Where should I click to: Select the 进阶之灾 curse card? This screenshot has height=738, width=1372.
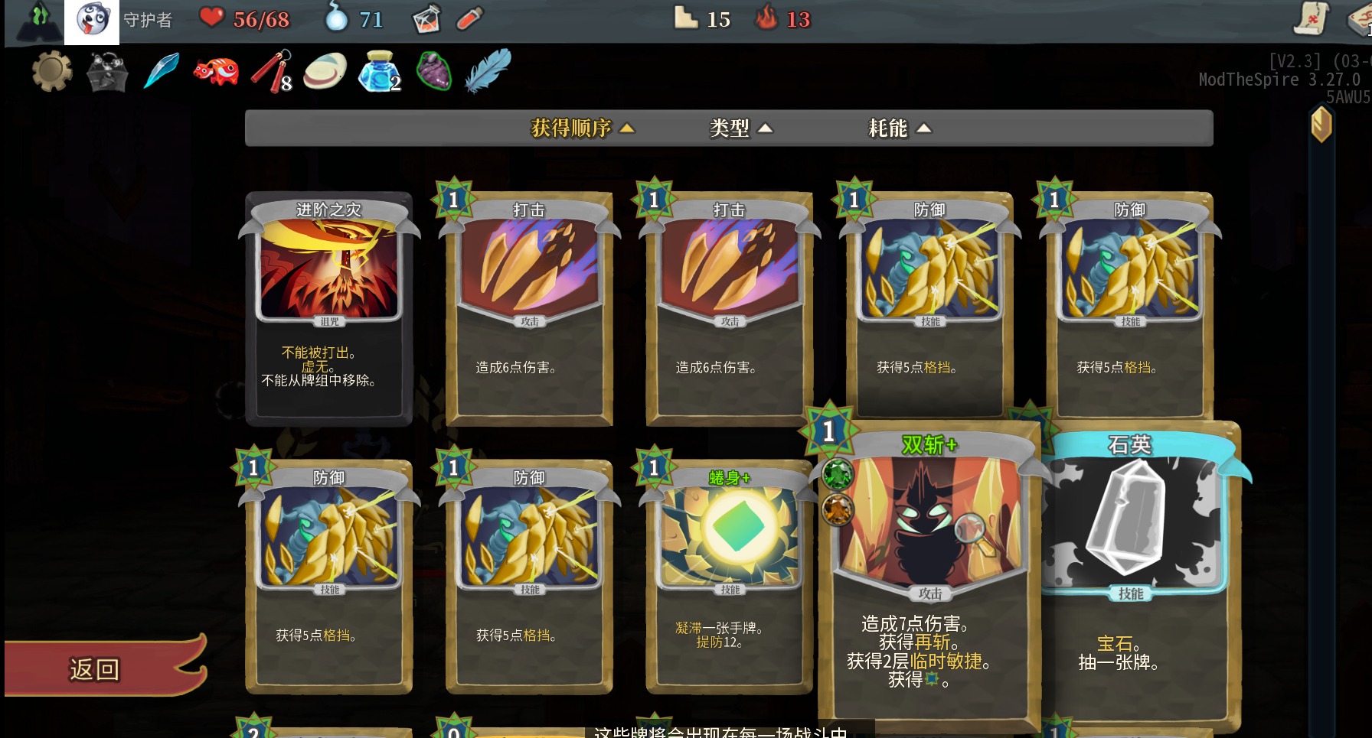(328, 309)
